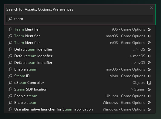Click the 'iOS - Game Options' location label
This screenshot has height=119, width=161.
pos(129,29)
